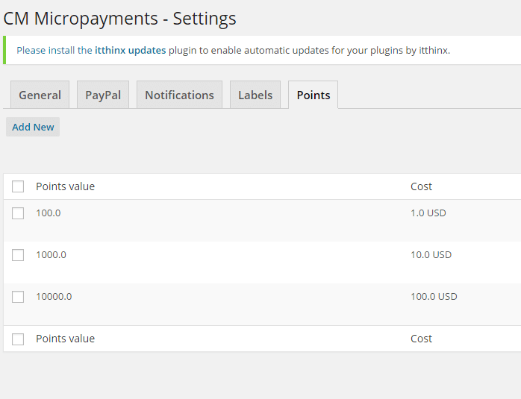521x399 pixels.
Task: Check the box for the 100.0 points row
Action: [18, 213]
